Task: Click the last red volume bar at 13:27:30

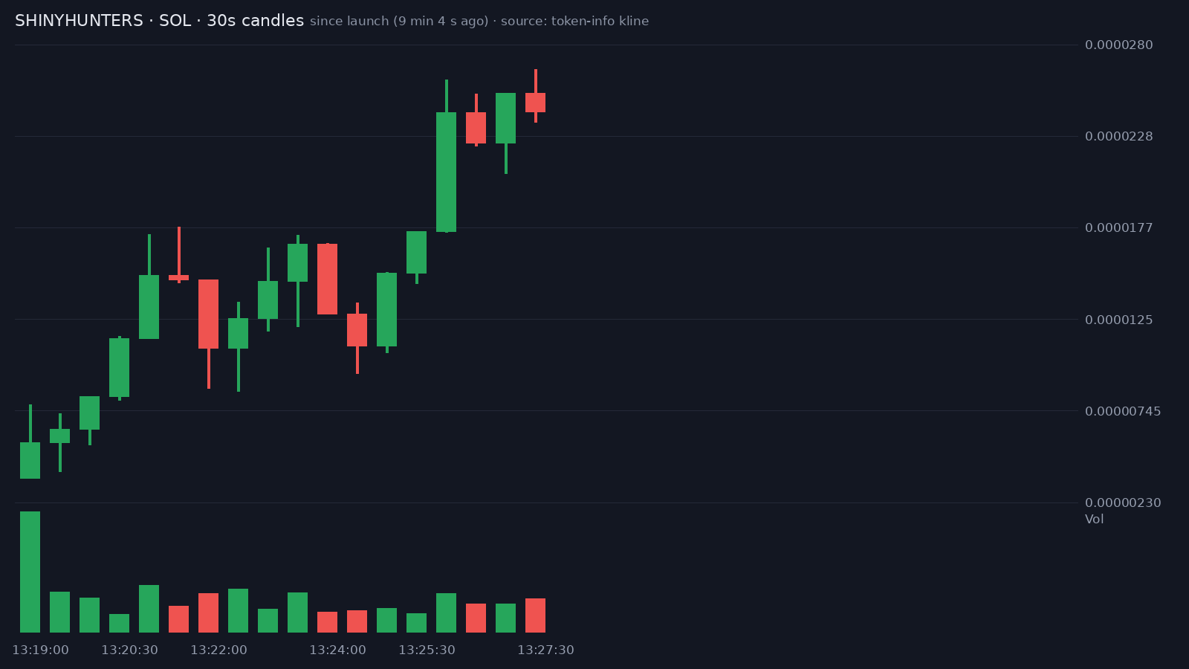Action: click(535, 615)
